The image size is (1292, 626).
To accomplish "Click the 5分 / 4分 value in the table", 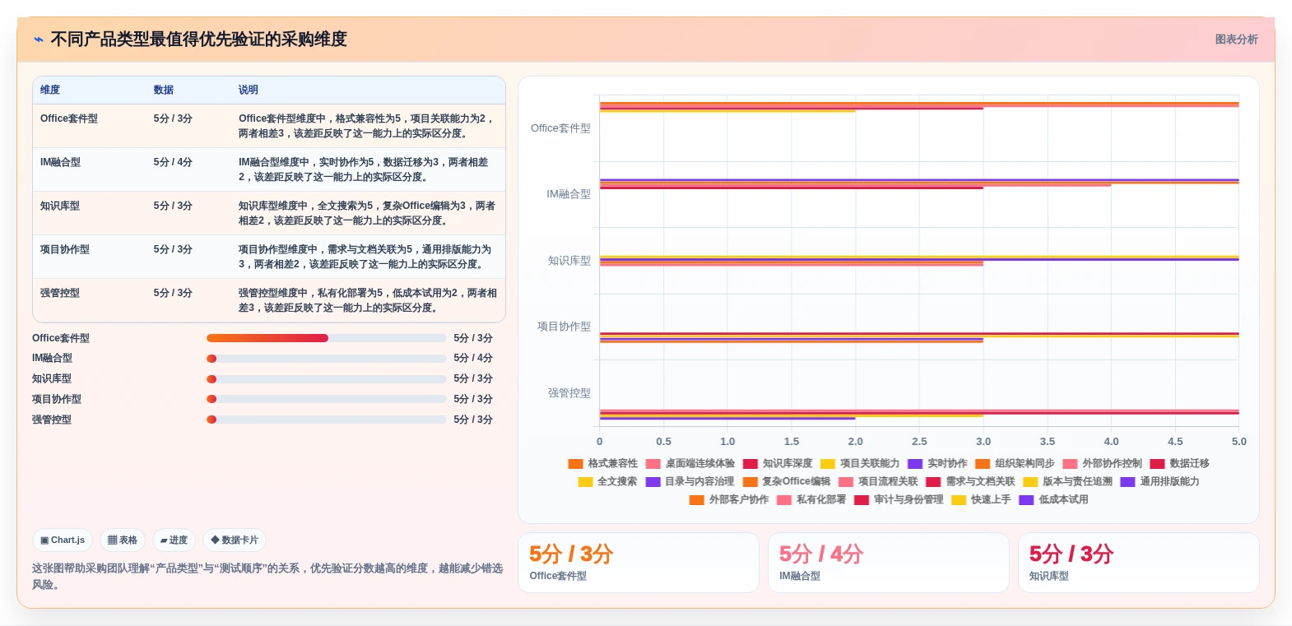I will [x=173, y=162].
